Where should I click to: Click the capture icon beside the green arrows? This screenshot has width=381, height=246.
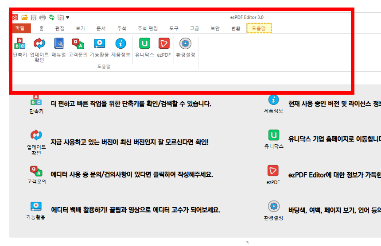coord(61,17)
